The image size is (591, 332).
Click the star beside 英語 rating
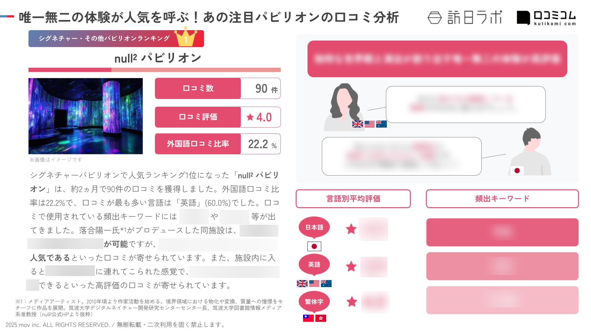(x=351, y=267)
